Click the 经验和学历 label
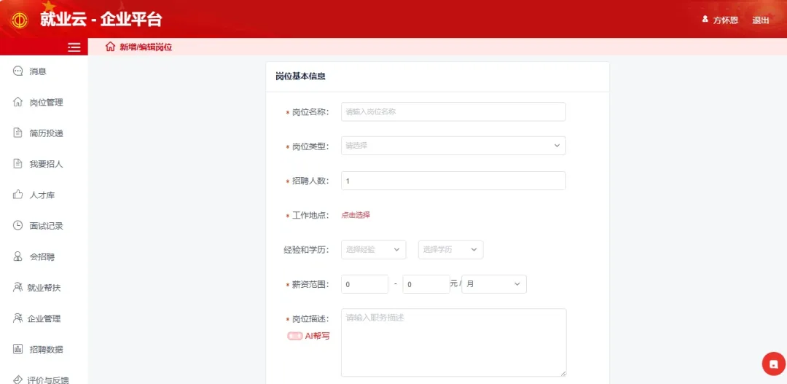 point(306,249)
